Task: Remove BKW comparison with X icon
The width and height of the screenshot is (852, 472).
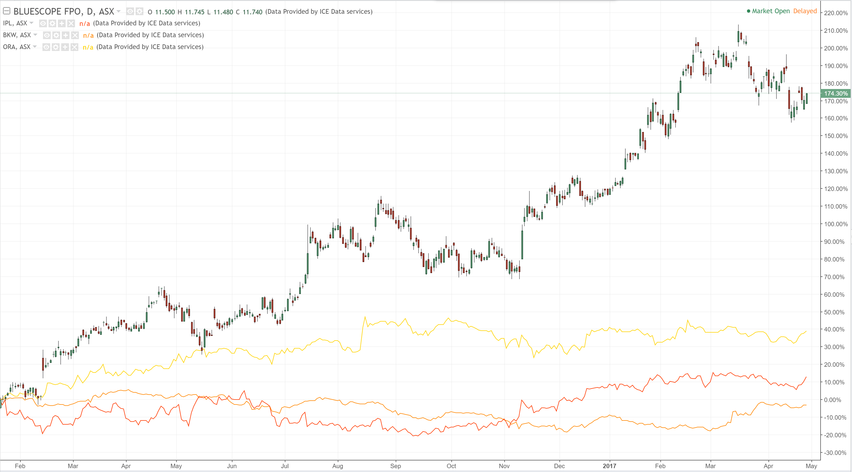Action: pyautogui.click(x=75, y=35)
